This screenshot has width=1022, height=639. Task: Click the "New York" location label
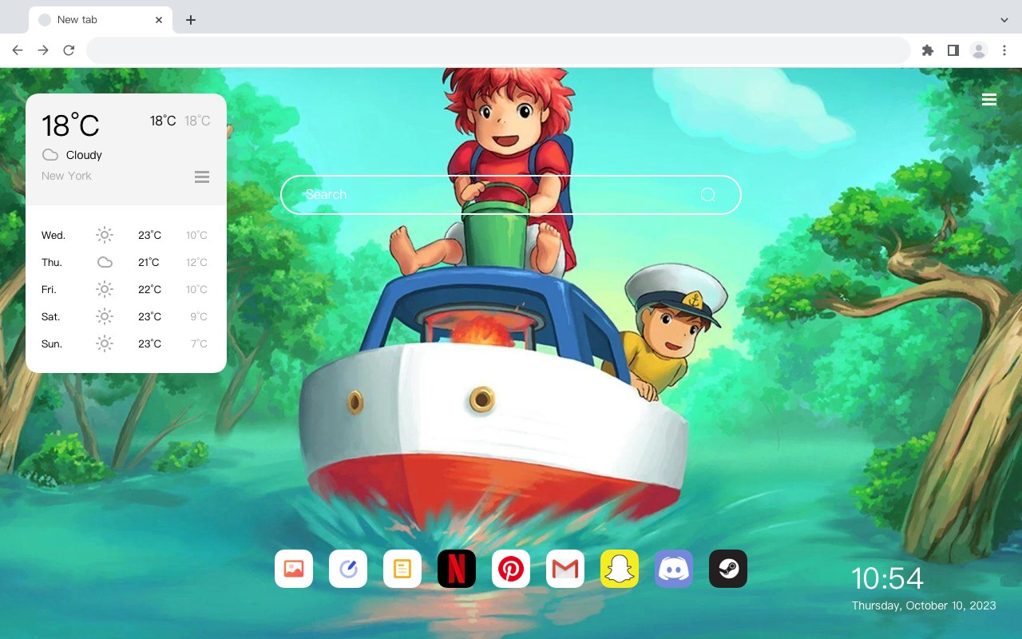[66, 176]
